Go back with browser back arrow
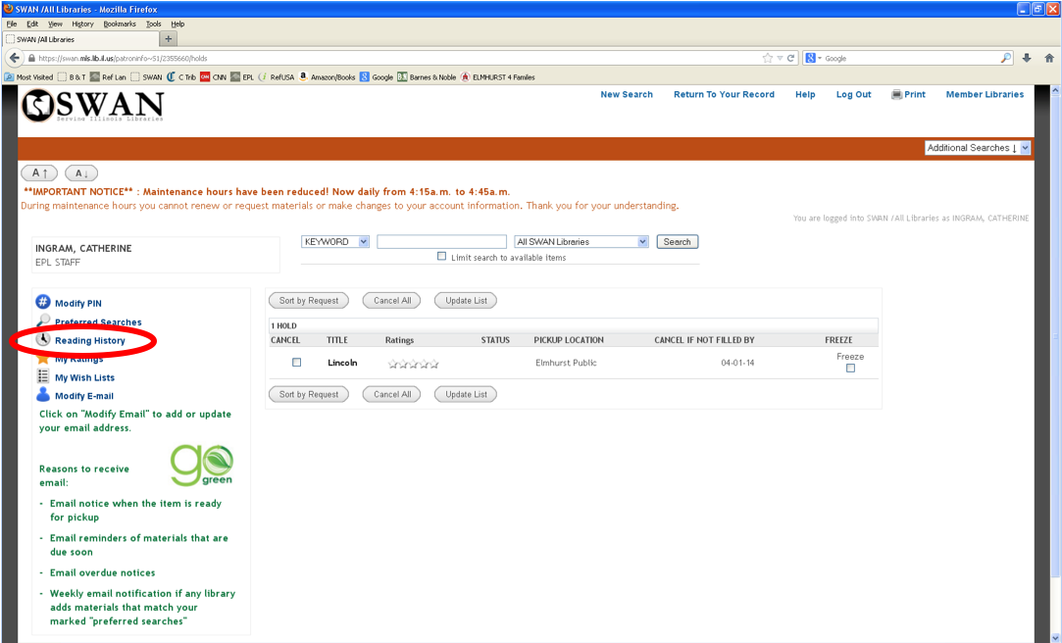1062x643 pixels. tap(15, 58)
